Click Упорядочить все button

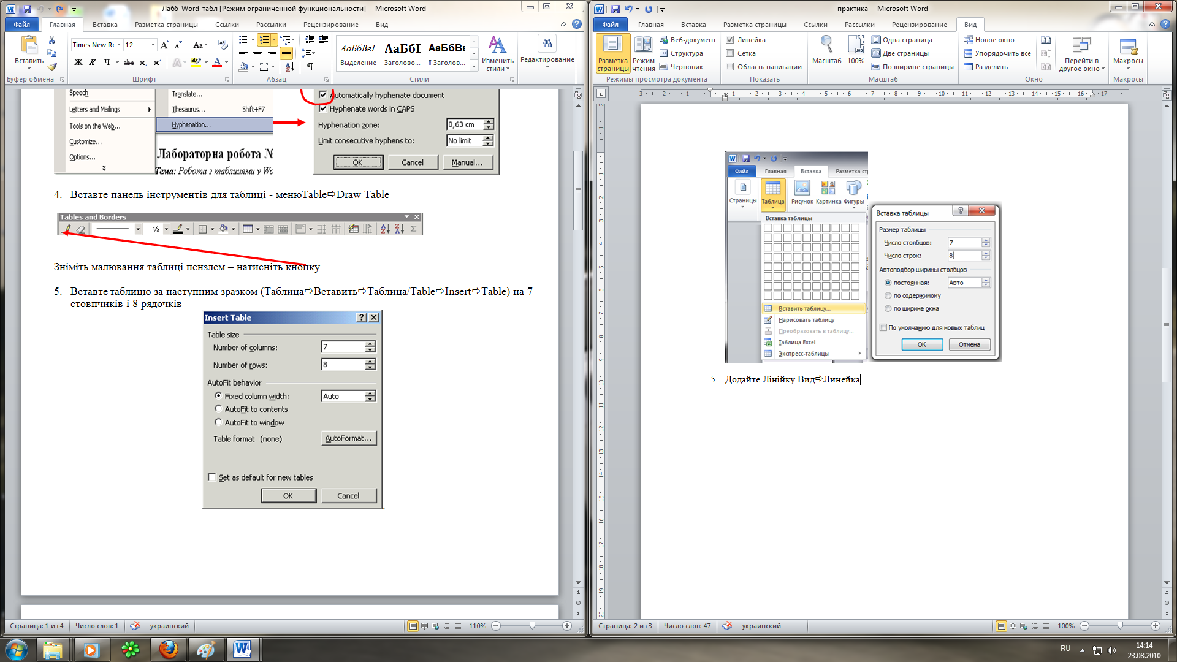(997, 53)
